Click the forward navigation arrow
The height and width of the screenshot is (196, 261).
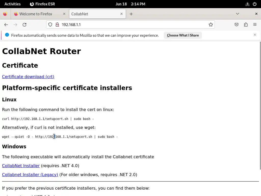(15, 25)
